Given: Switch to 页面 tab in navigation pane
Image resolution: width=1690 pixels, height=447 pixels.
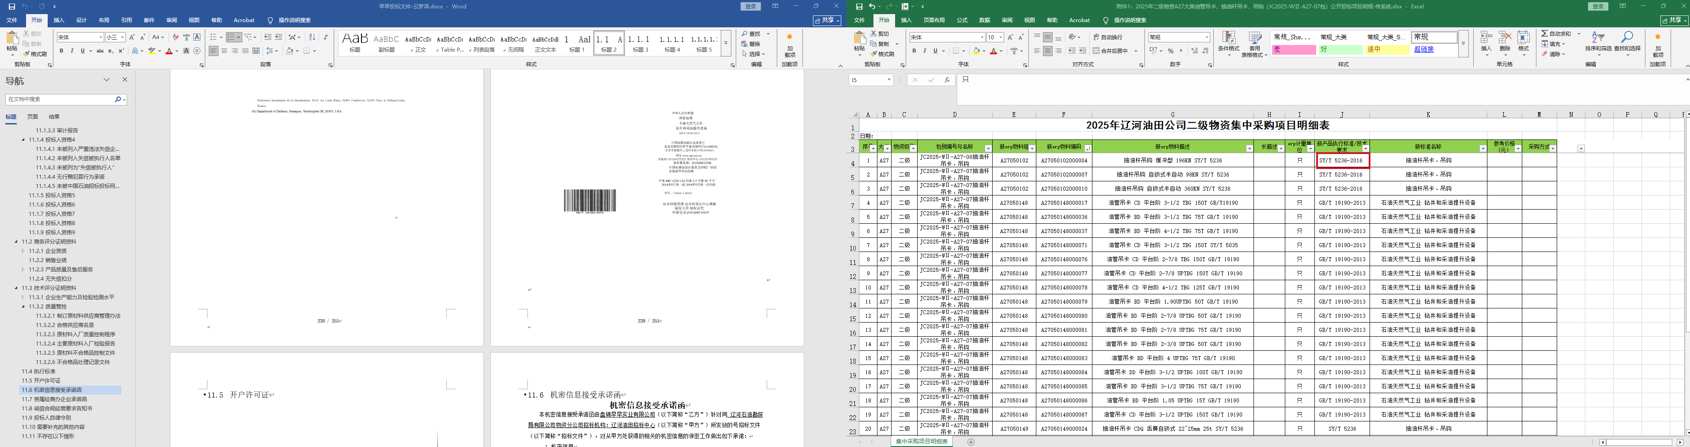Looking at the screenshot, I should point(32,116).
